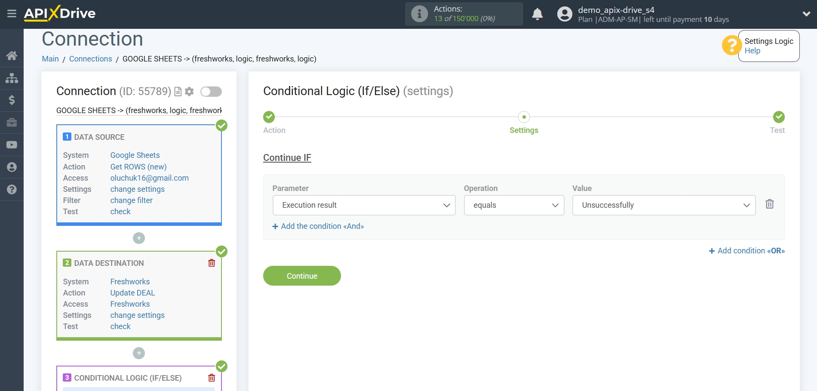Image resolution: width=817 pixels, height=391 pixels.
Task: Add the condition «And»
Action: click(318, 226)
